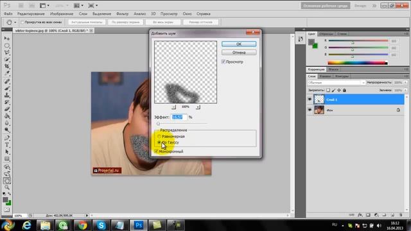Viewport: 411px width, 231px height.
Task: Toggle the Монохромный checkbox
Action: tap(157, 151)
